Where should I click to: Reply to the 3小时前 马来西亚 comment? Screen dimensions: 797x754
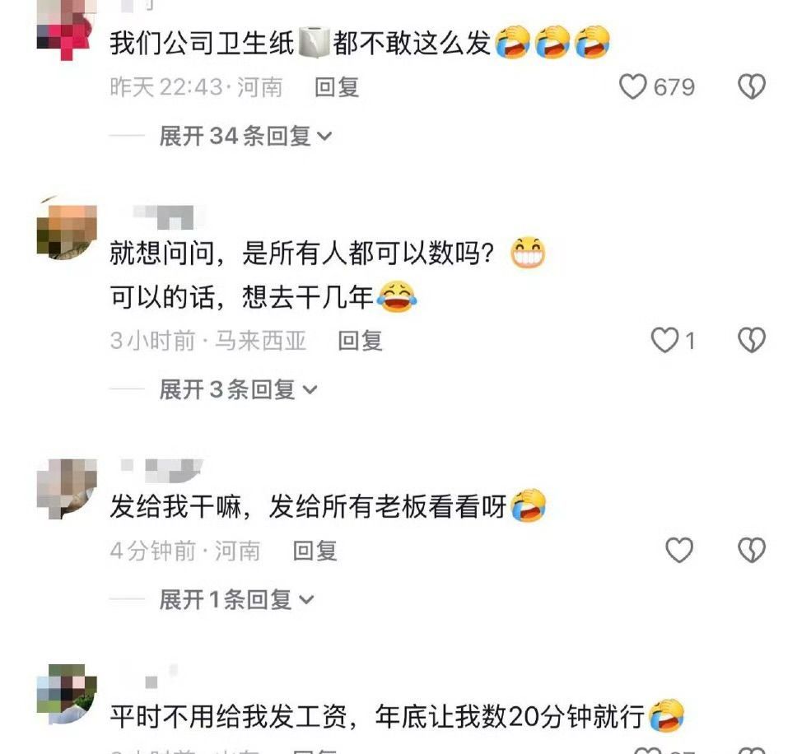[361, 341]
